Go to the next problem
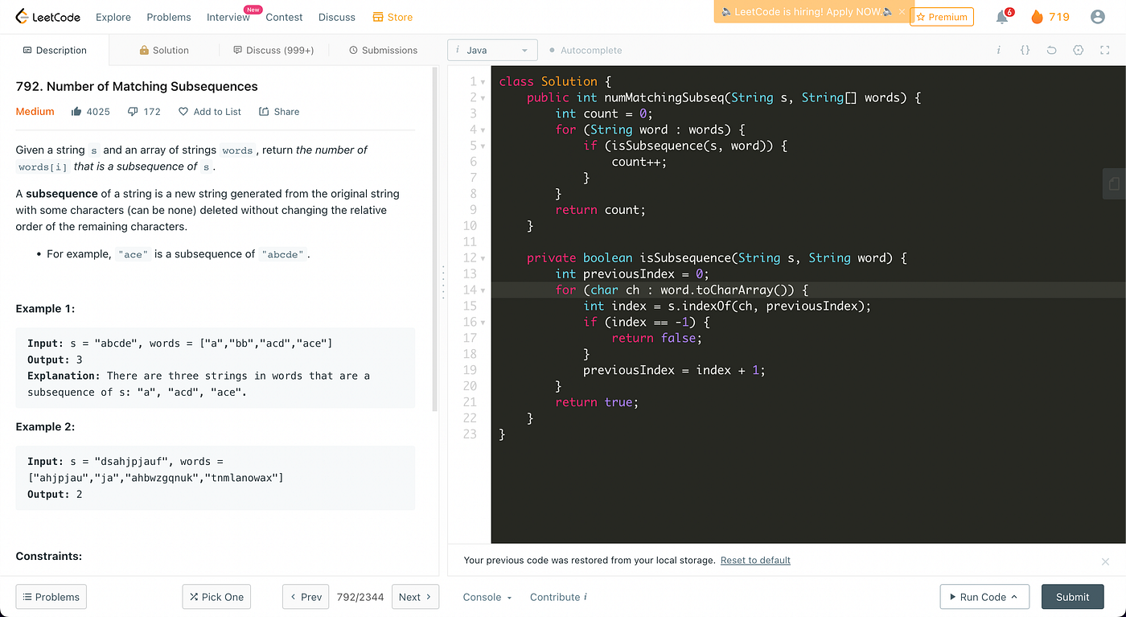1126x617 pixels. 415,597
